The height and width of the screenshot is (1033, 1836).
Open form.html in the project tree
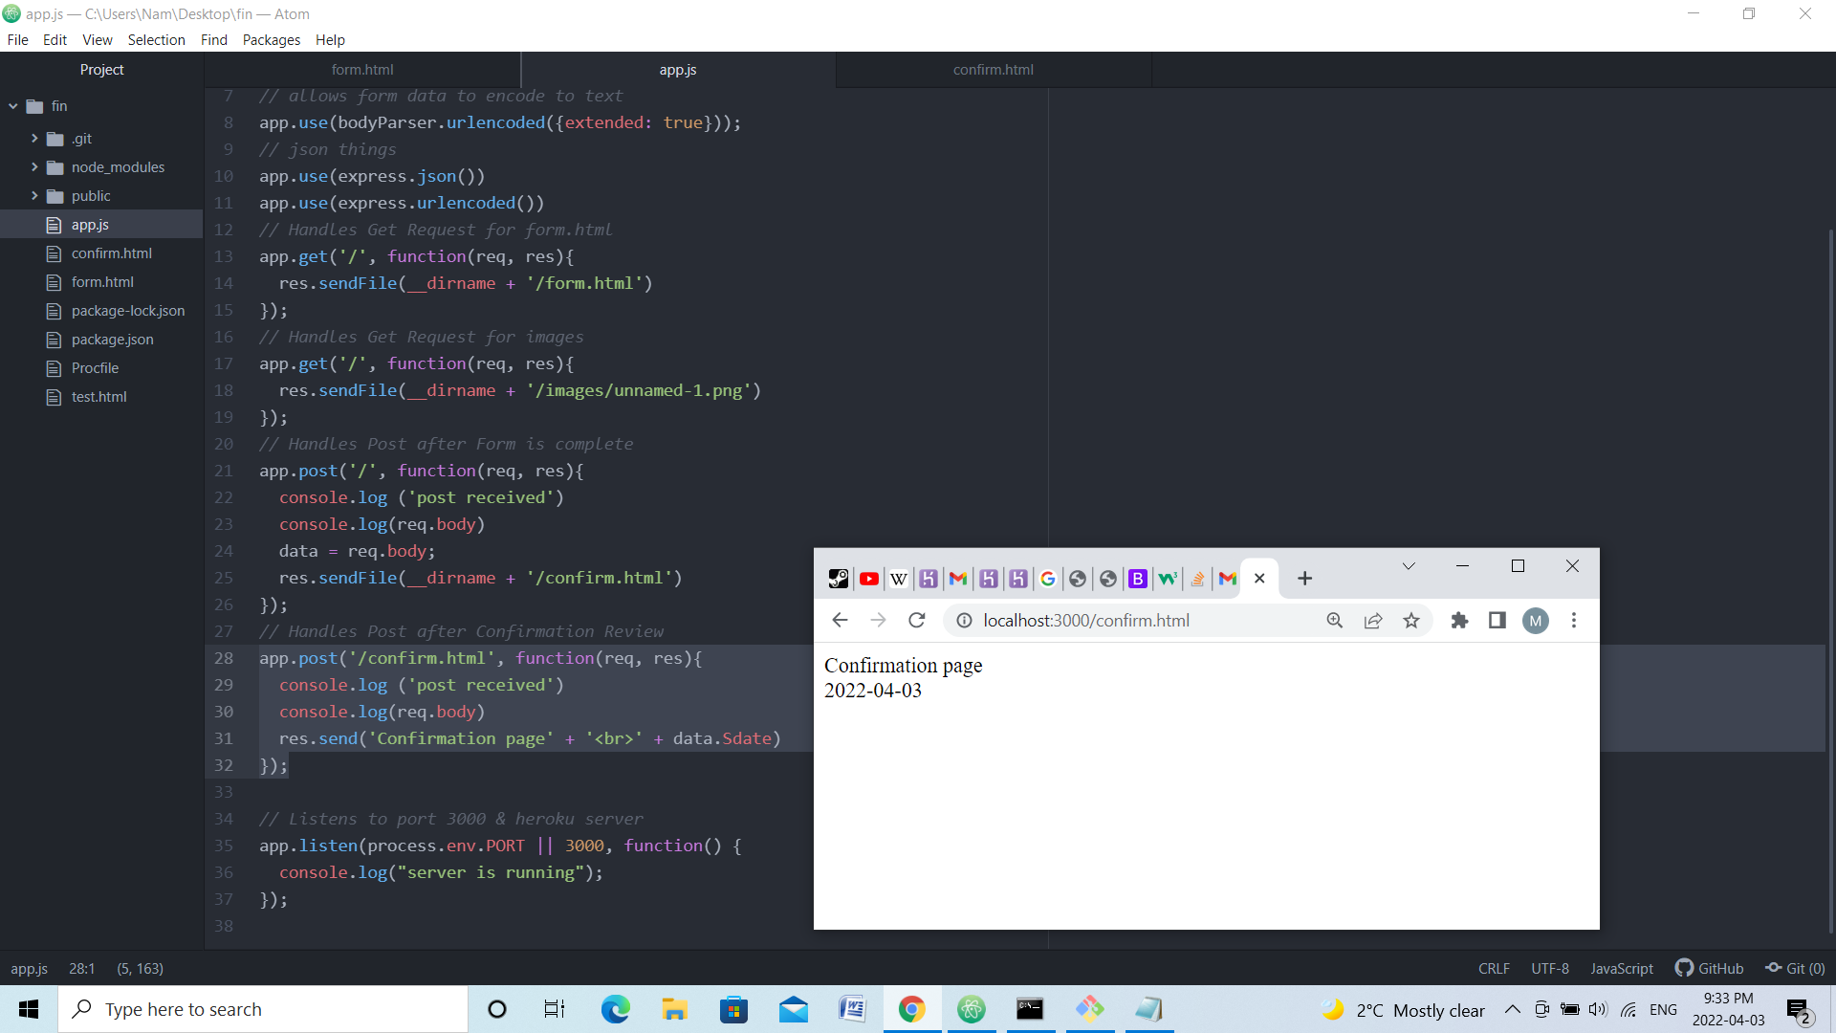[x=101, y=282]
